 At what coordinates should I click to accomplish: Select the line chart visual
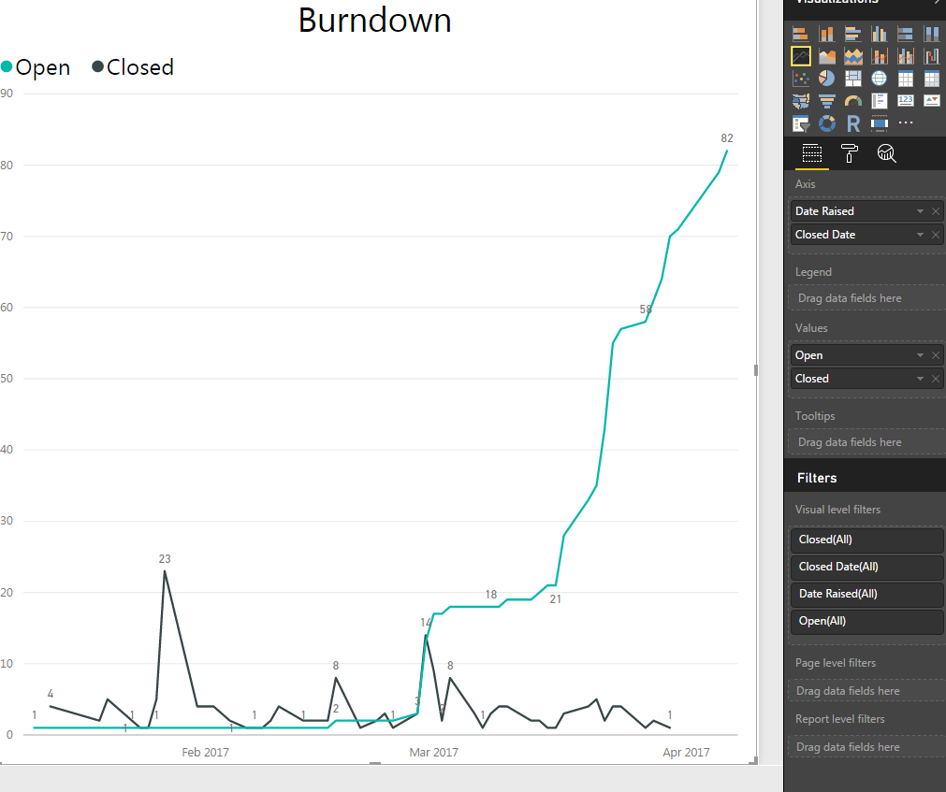click(x=801, y=56)
